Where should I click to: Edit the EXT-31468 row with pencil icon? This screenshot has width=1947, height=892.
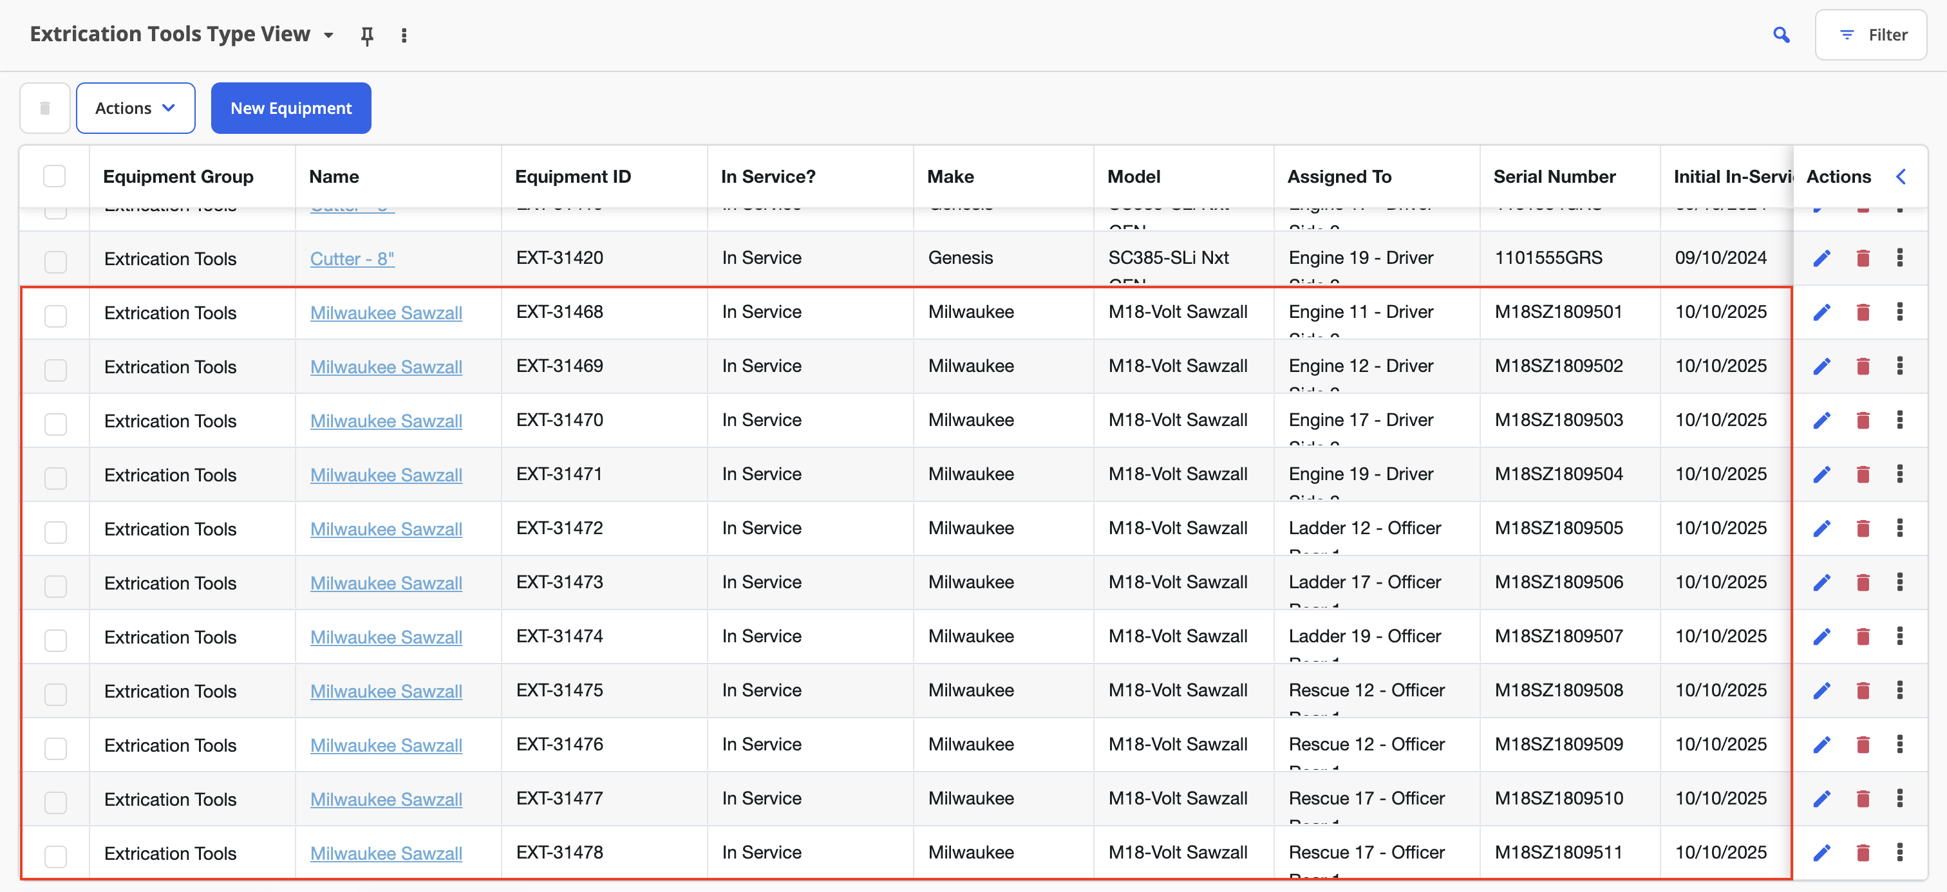pyautogui.click(x=1821, y=312)
